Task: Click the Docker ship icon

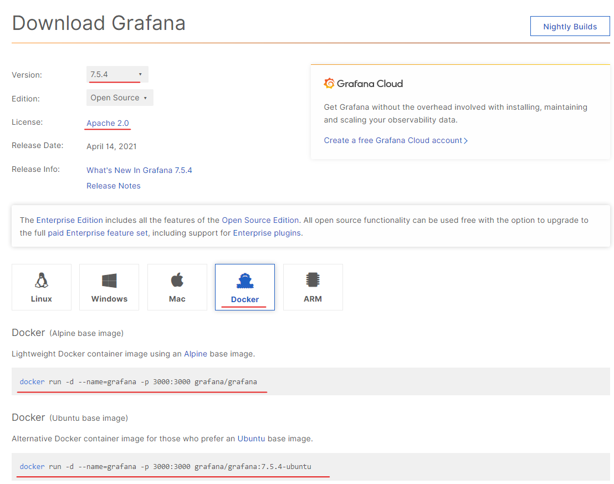Action: [245, 281]
